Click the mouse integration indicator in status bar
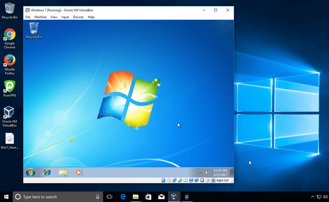This screenshot has height=202, width=329. coord(207,180)
